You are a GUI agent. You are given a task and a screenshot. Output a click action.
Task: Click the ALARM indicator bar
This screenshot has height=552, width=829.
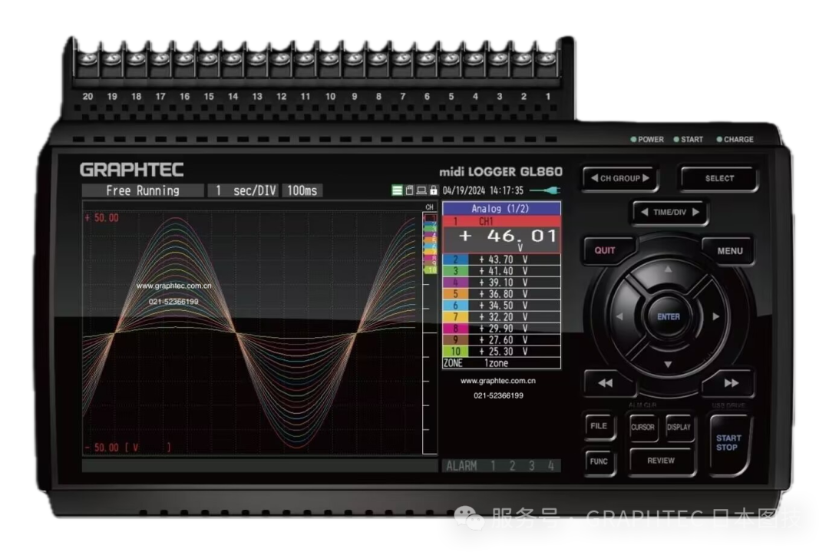click(x=500, y=466)
